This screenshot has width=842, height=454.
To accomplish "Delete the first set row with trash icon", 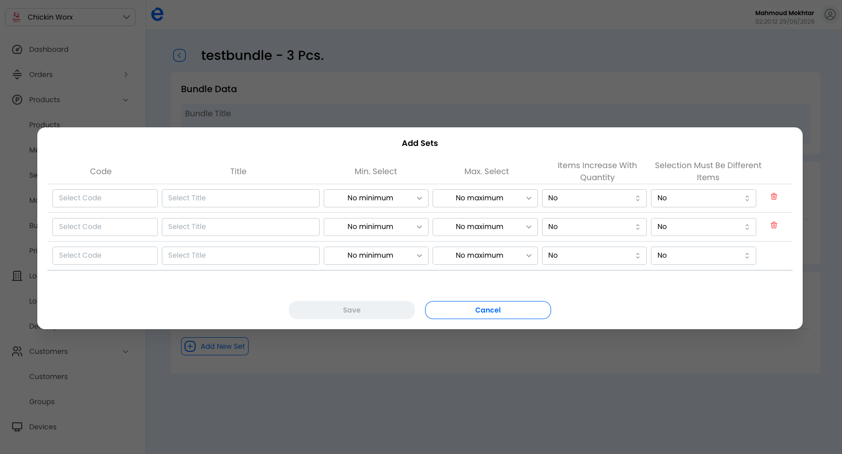I will pyautogui.click(x=774, y=197).
